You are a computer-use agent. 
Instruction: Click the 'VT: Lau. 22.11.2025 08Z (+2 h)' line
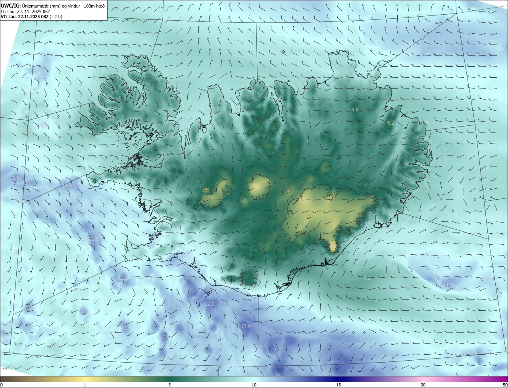click(x=31, y=17)
